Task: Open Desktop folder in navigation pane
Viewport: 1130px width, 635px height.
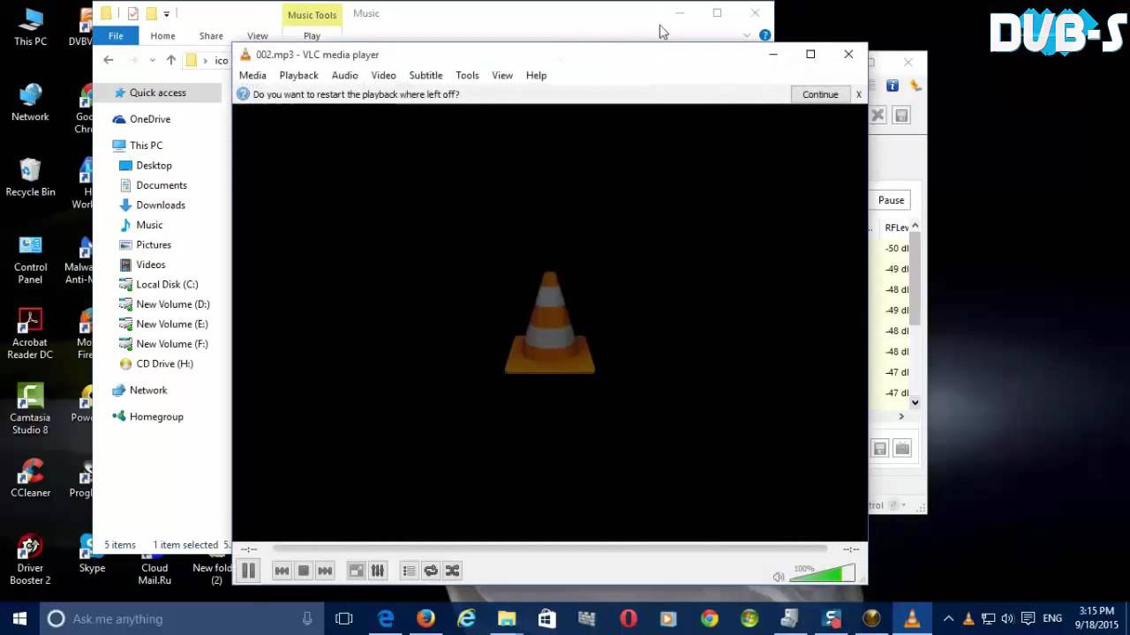Action: coord(154,166)
